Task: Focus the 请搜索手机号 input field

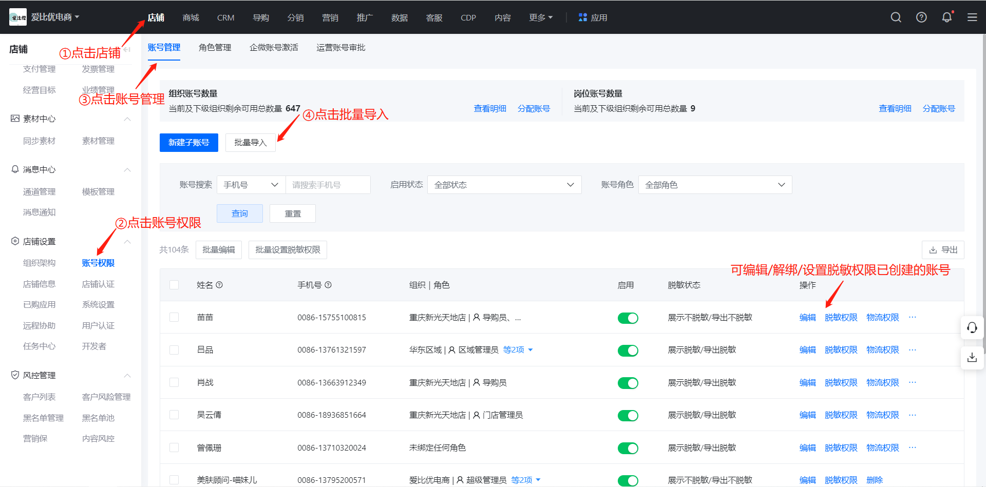Action: tap(328, 185)
